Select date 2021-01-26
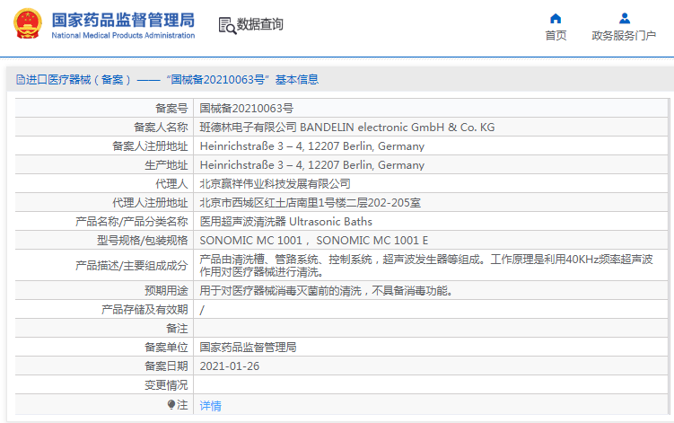The width and height of the screenshot is (674, 423). pyautogui.click(x=230, y=366)
